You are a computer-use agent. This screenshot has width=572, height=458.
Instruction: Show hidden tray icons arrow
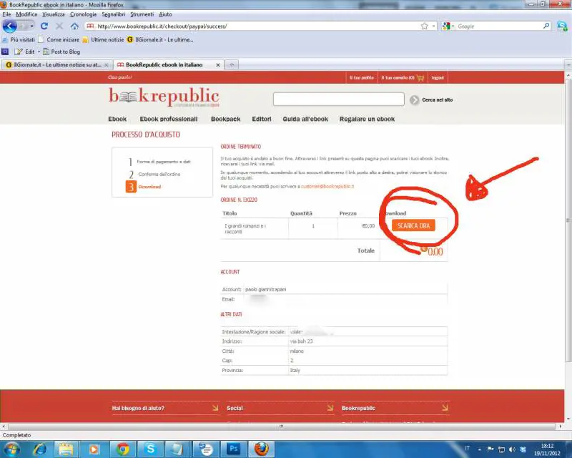(479, 449)
